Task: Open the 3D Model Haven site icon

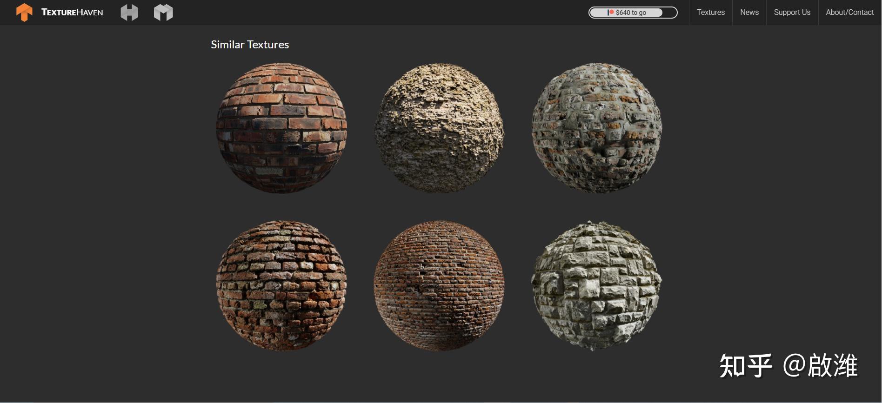Action: click(163, 13)
